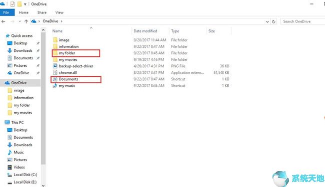325x187 pixels.
Task: Sort by the Size column header
Action: pyautogui.click(x=211, y=31)
